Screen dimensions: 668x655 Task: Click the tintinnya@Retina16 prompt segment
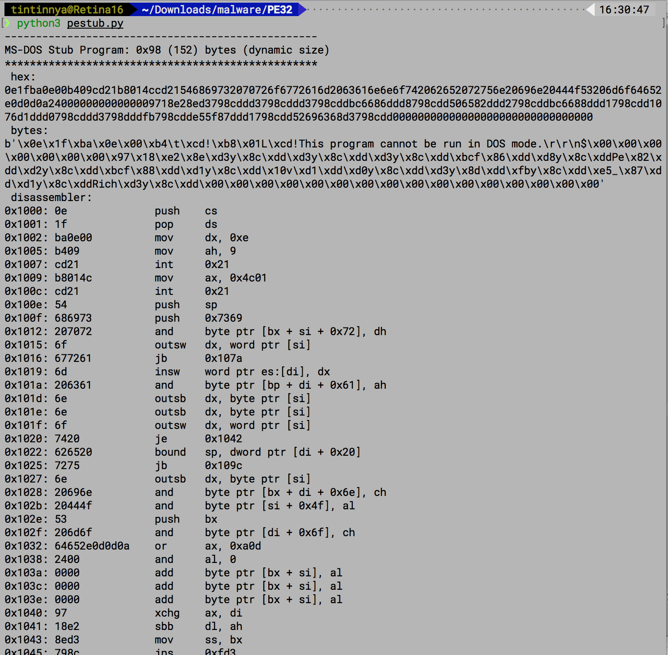67,9
